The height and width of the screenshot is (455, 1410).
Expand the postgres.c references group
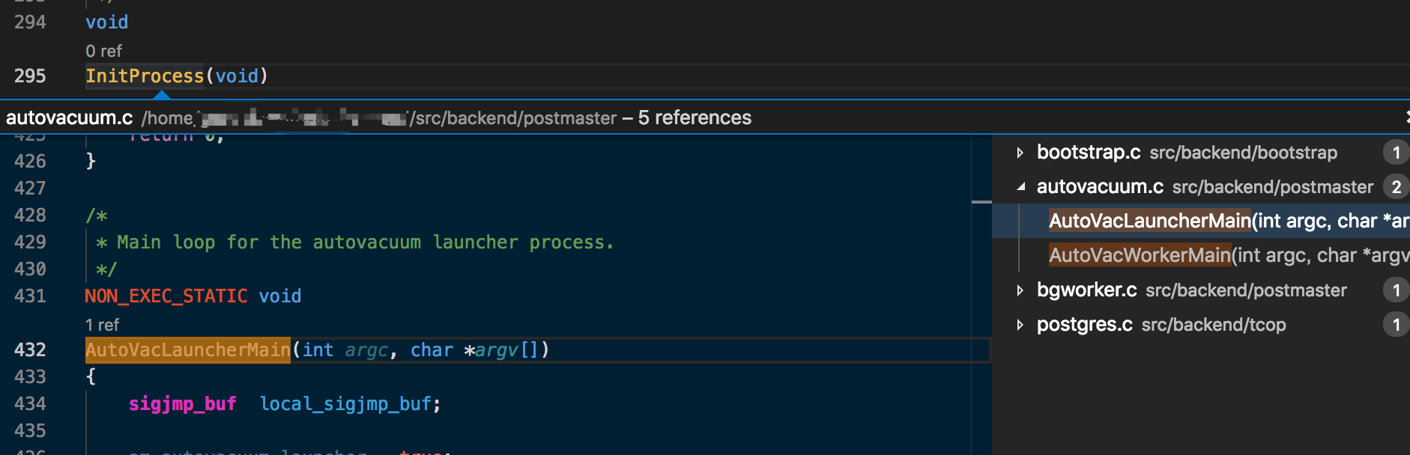click(x=1020, y=325)
